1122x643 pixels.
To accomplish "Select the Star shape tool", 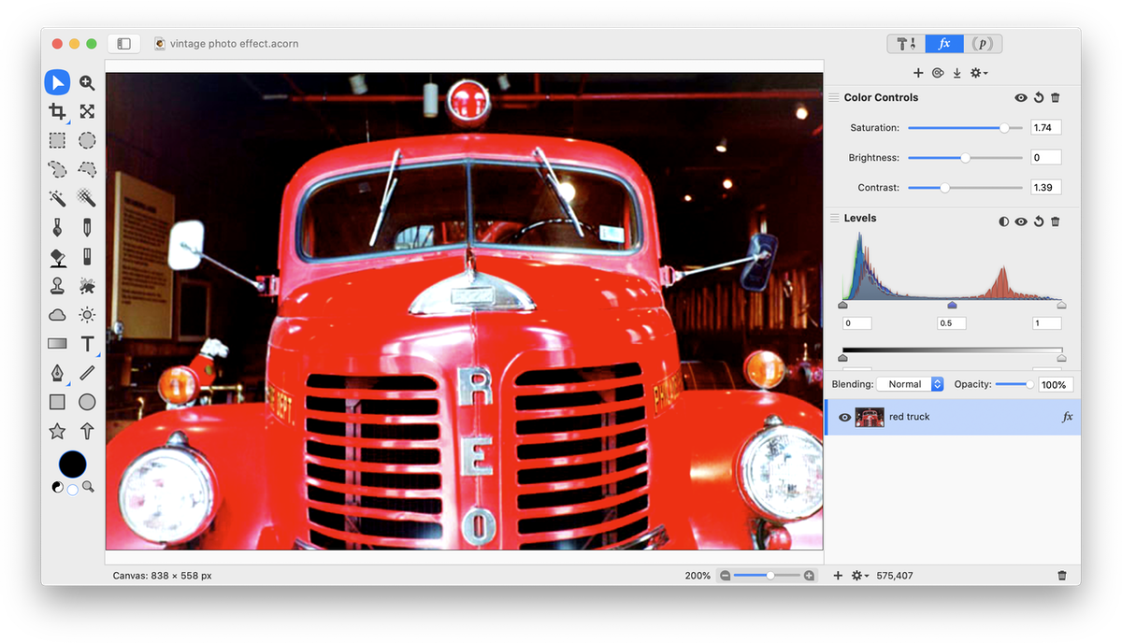I will click(57, 431).
